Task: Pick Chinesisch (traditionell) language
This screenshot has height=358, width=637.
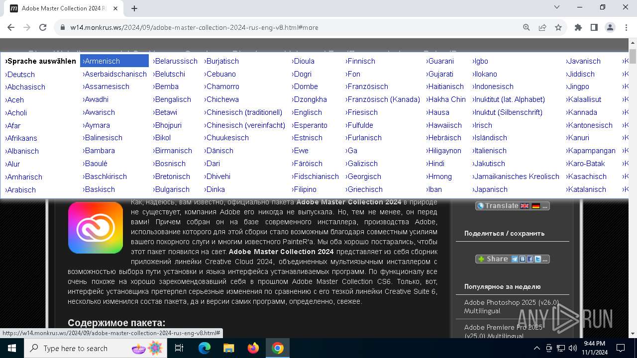Action: point(243,112)
